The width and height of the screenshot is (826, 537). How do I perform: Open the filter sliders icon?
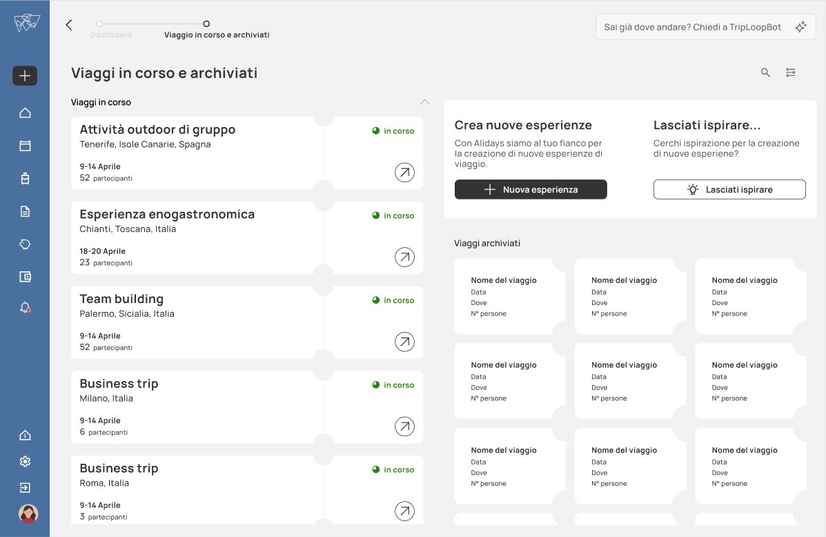coord(791,72)
